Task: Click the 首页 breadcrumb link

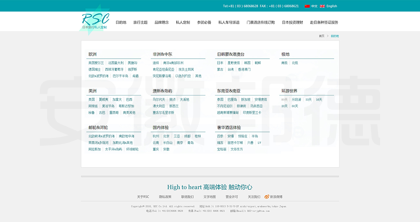Action: click(x=321, y=36)
